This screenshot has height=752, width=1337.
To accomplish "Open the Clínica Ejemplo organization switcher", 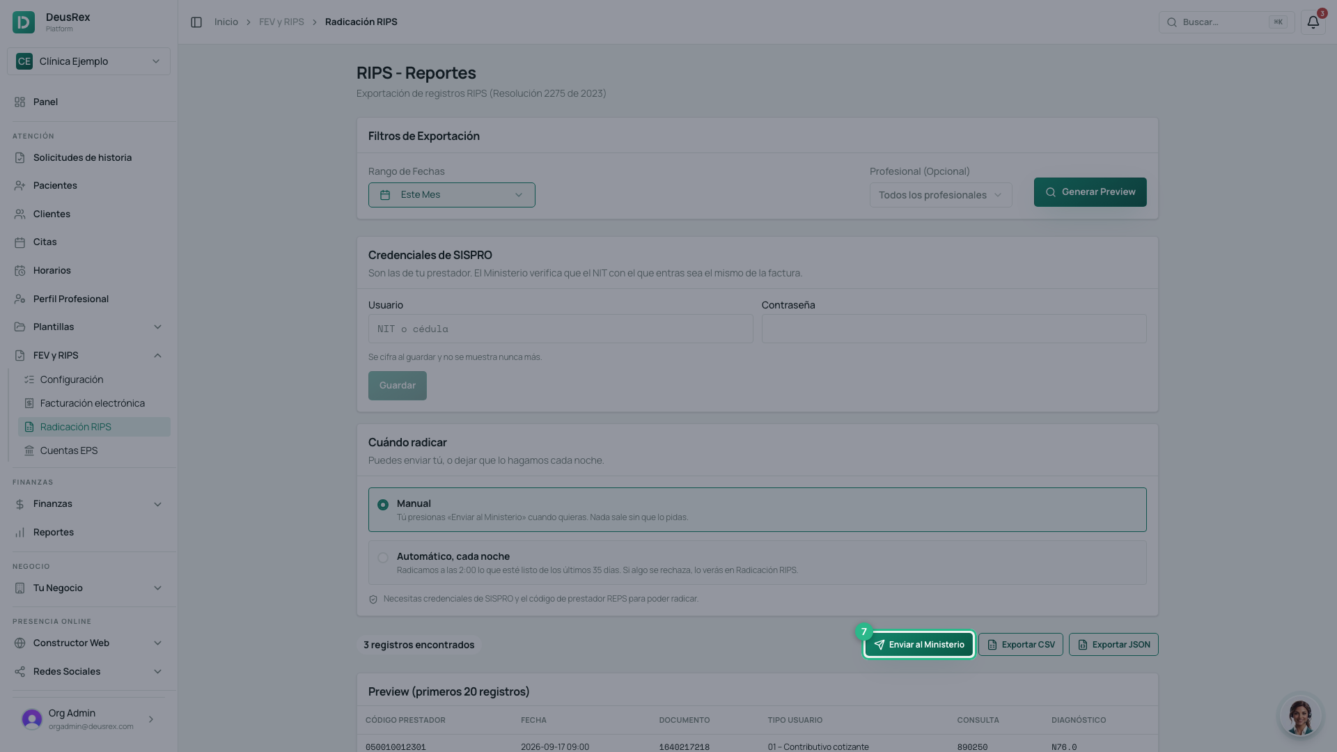I will click(x=88, y=61).
